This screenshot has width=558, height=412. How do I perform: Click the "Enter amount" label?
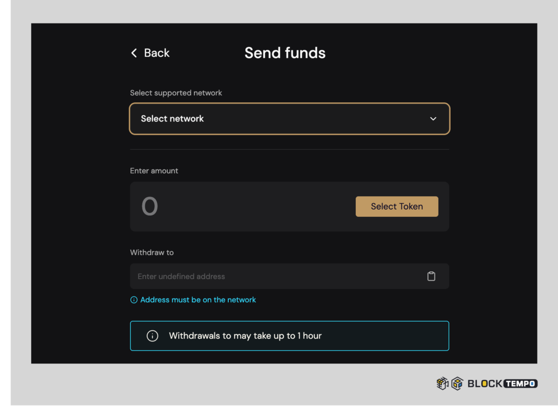pyautogui.click(x=154, y=171)
